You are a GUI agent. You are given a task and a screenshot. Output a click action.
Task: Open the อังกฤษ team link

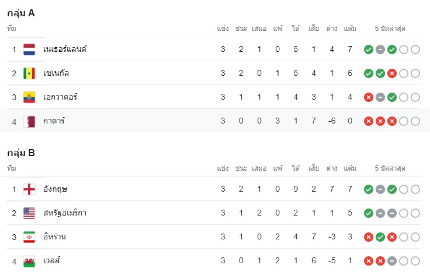[x=55, y=189]
